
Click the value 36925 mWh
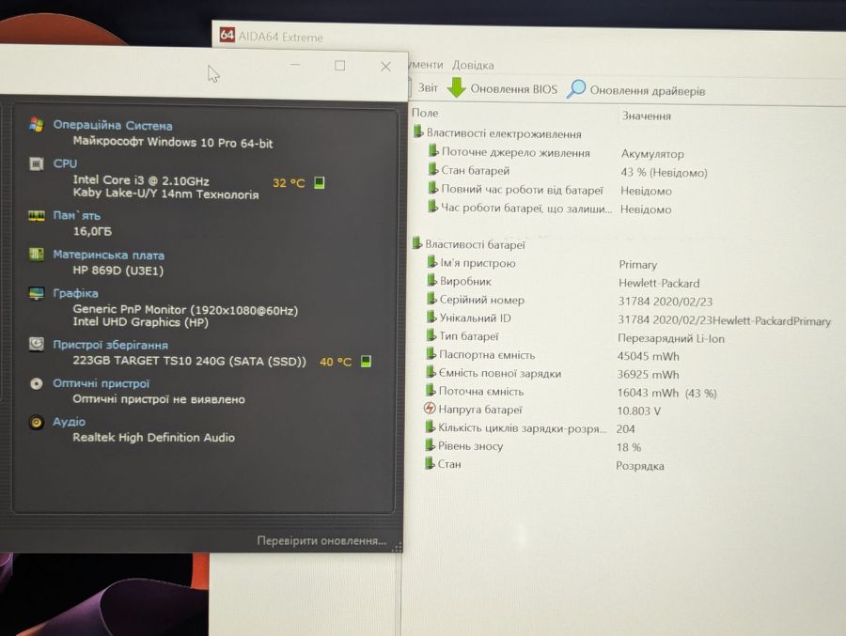pos(648,375)
